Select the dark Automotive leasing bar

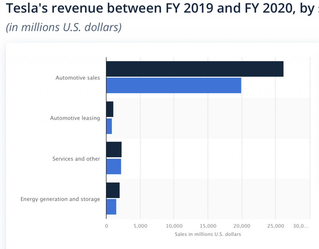[x=110, y=109]
